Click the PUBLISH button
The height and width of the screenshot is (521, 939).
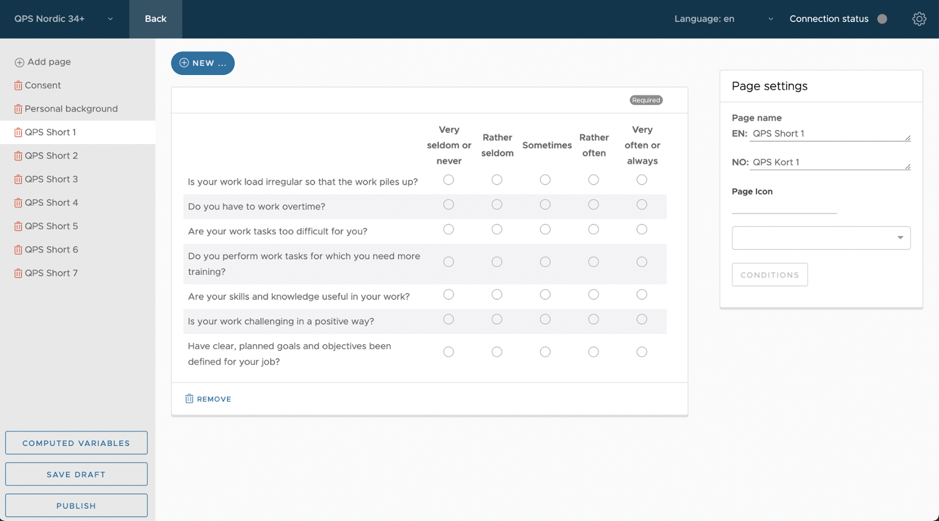pos(76,505)
